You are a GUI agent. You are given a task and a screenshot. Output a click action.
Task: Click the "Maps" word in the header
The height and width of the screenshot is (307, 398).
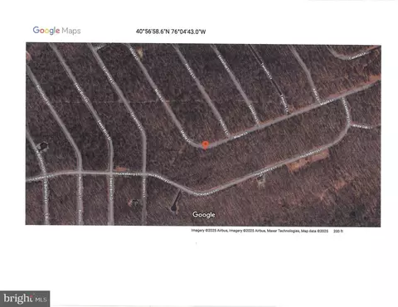pyautogui.click(x=71, y=31)
